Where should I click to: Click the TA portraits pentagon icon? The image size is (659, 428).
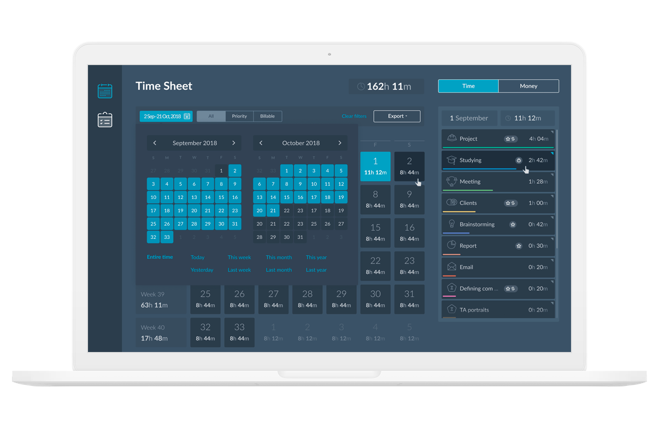click(x=451, y=309)
